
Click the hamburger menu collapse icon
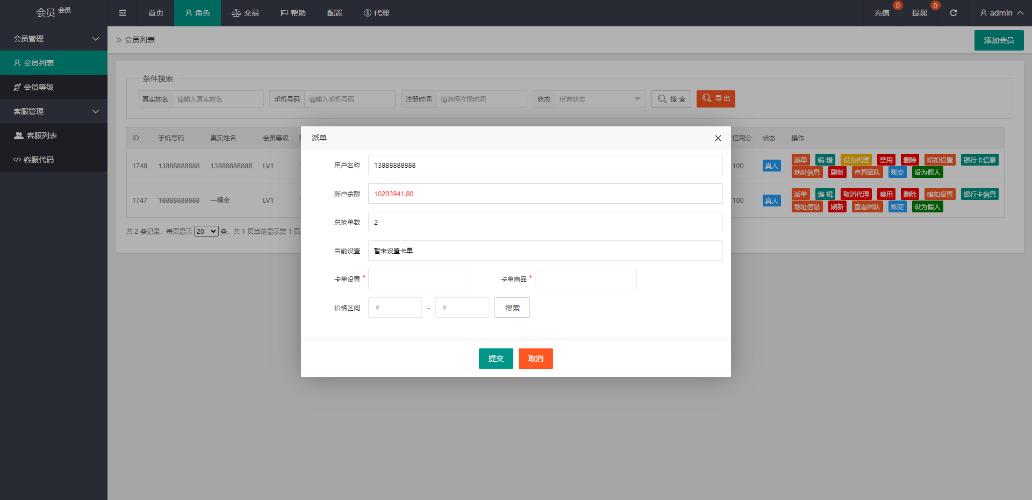coord(123,13)
